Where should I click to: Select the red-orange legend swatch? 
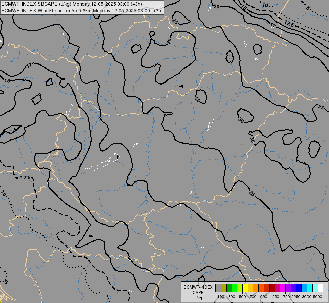261,288
